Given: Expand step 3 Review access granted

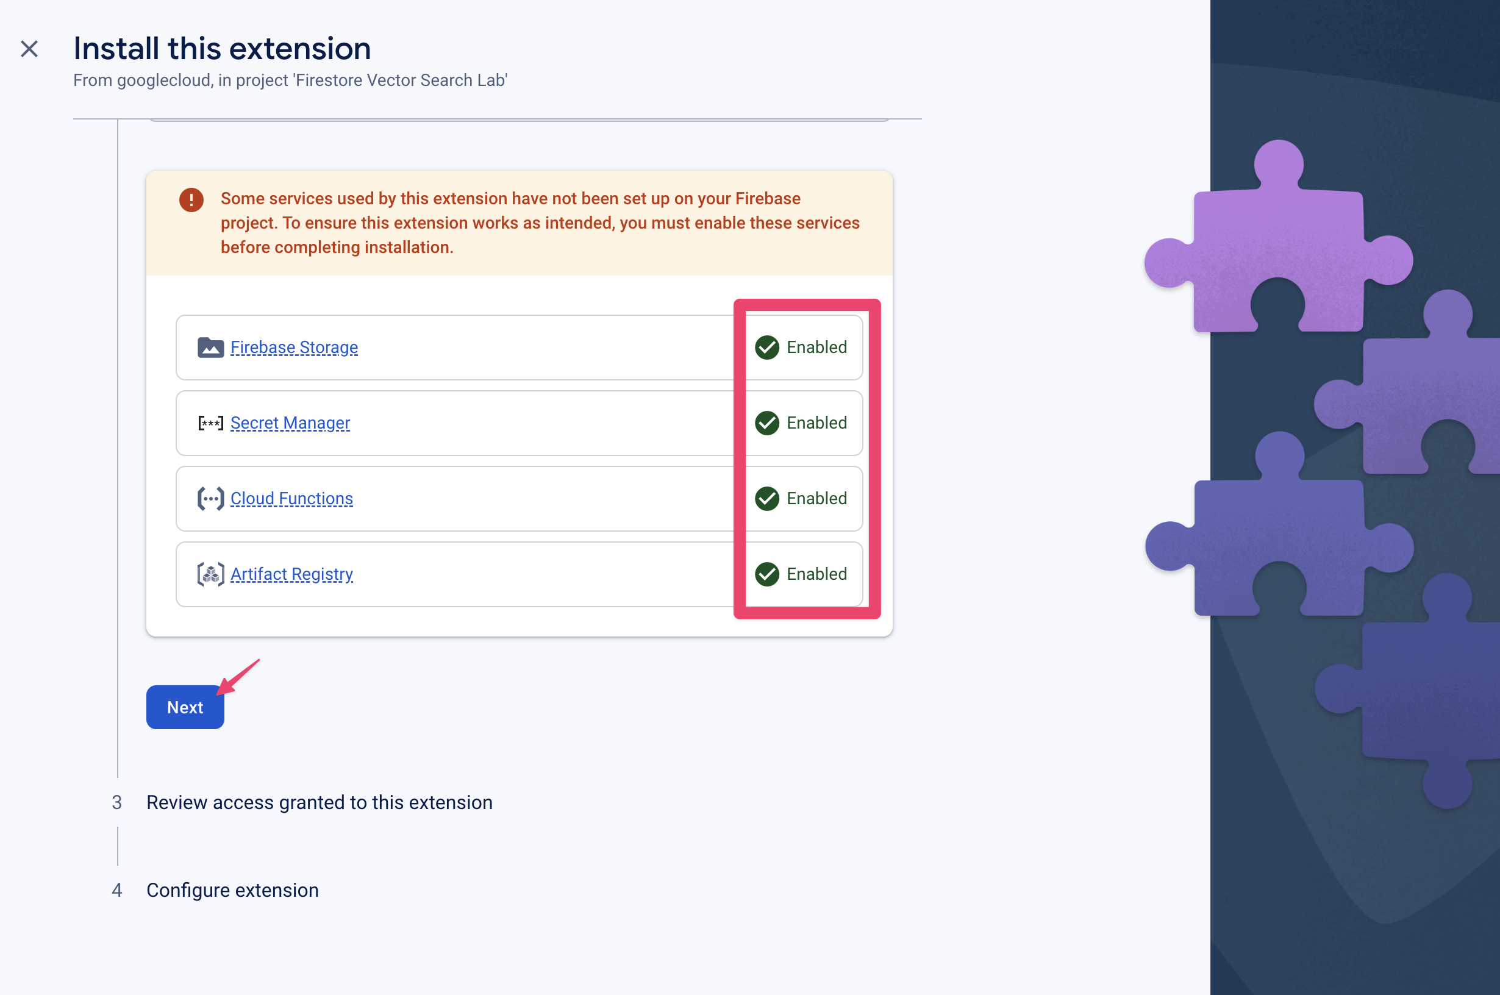Looking at the screenshot, I should (320, 801).
